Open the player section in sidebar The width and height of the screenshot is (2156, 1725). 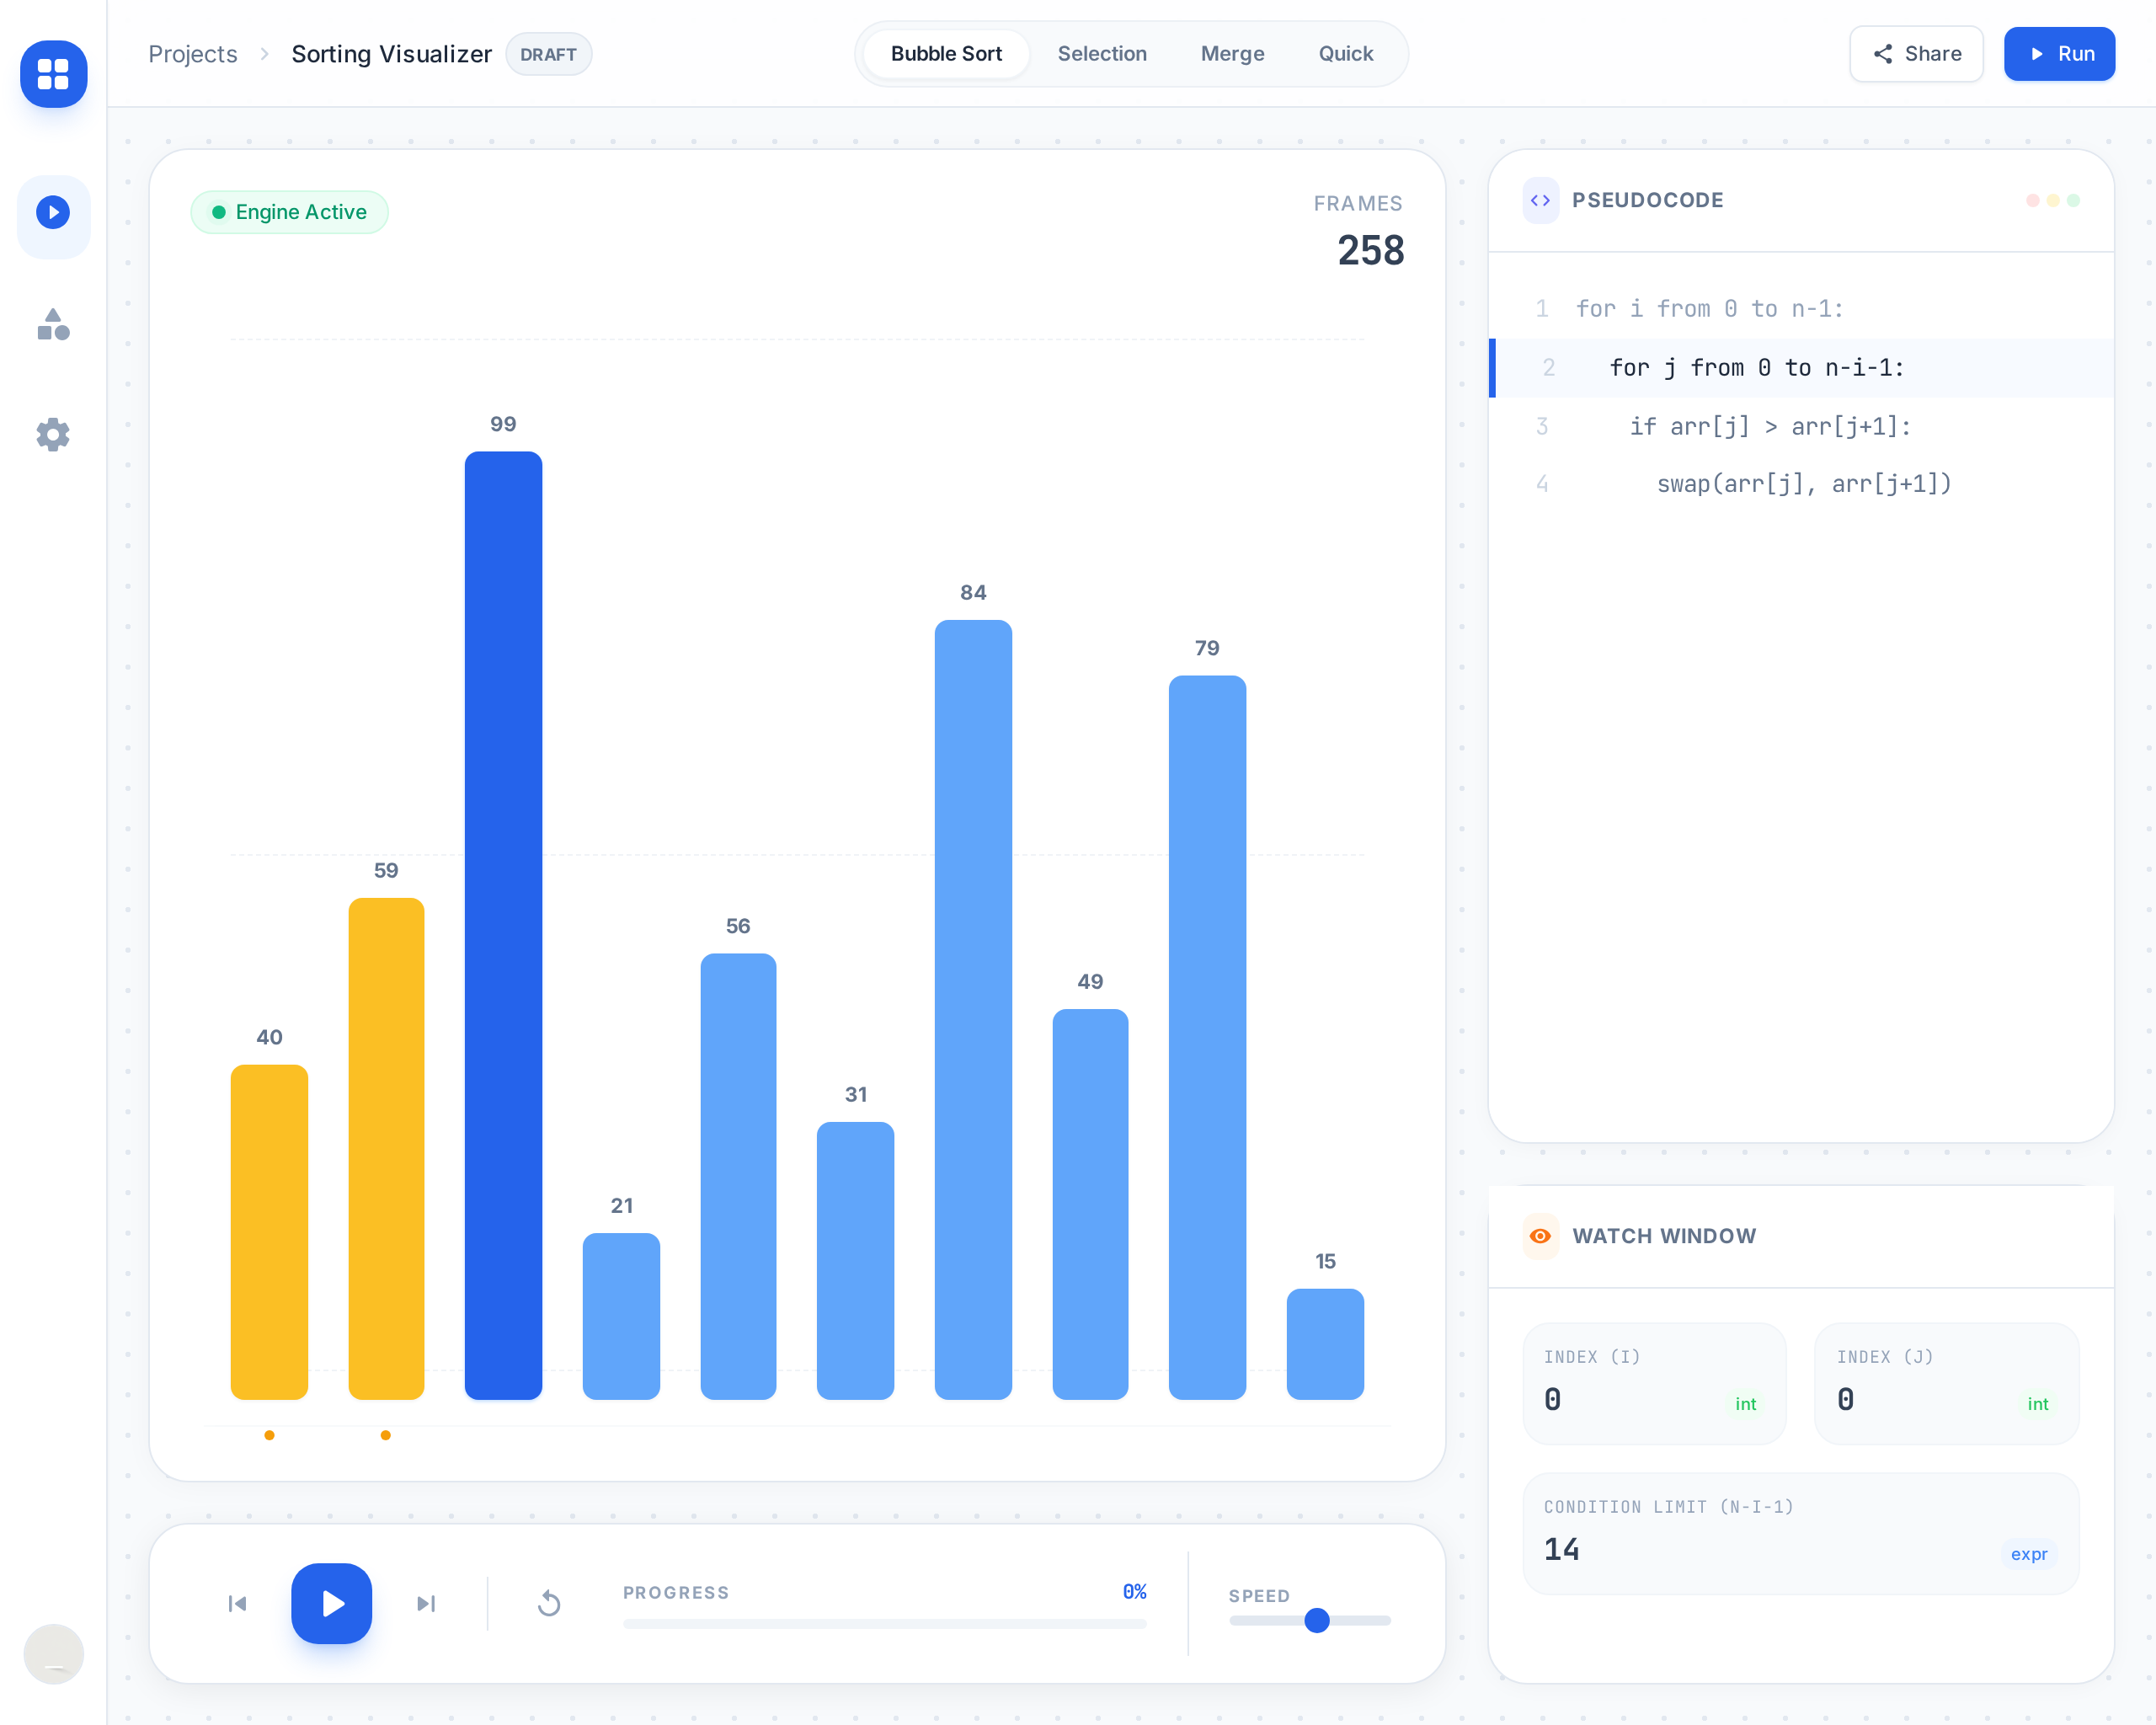coord(53,213)
